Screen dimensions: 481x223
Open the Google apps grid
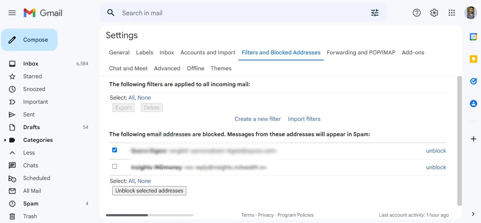coord(451,13)
